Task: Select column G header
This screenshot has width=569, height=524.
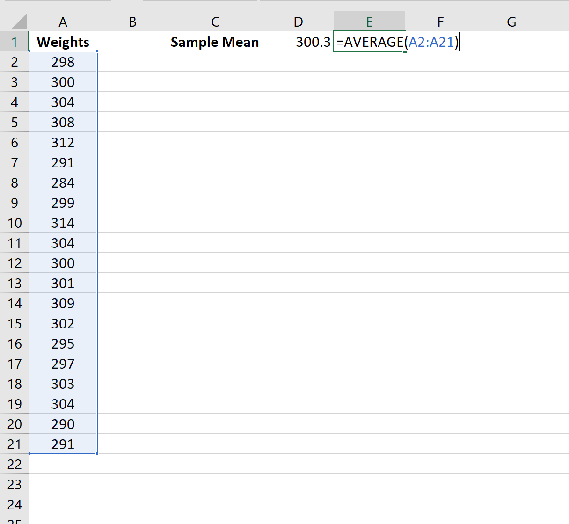Action: (x=511, y=22)
